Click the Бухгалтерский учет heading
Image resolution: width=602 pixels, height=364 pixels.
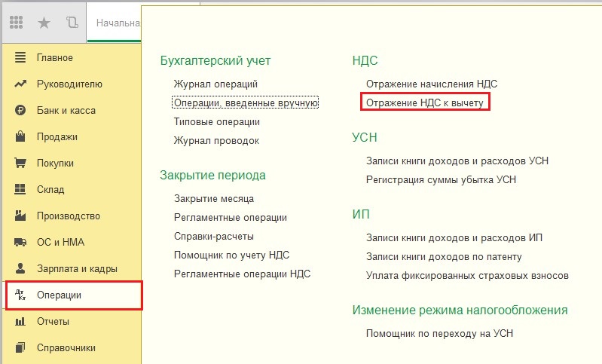coord(215,60)
